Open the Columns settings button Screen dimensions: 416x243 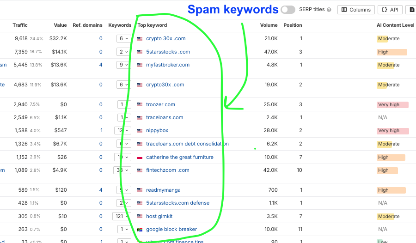click(356, 10)
